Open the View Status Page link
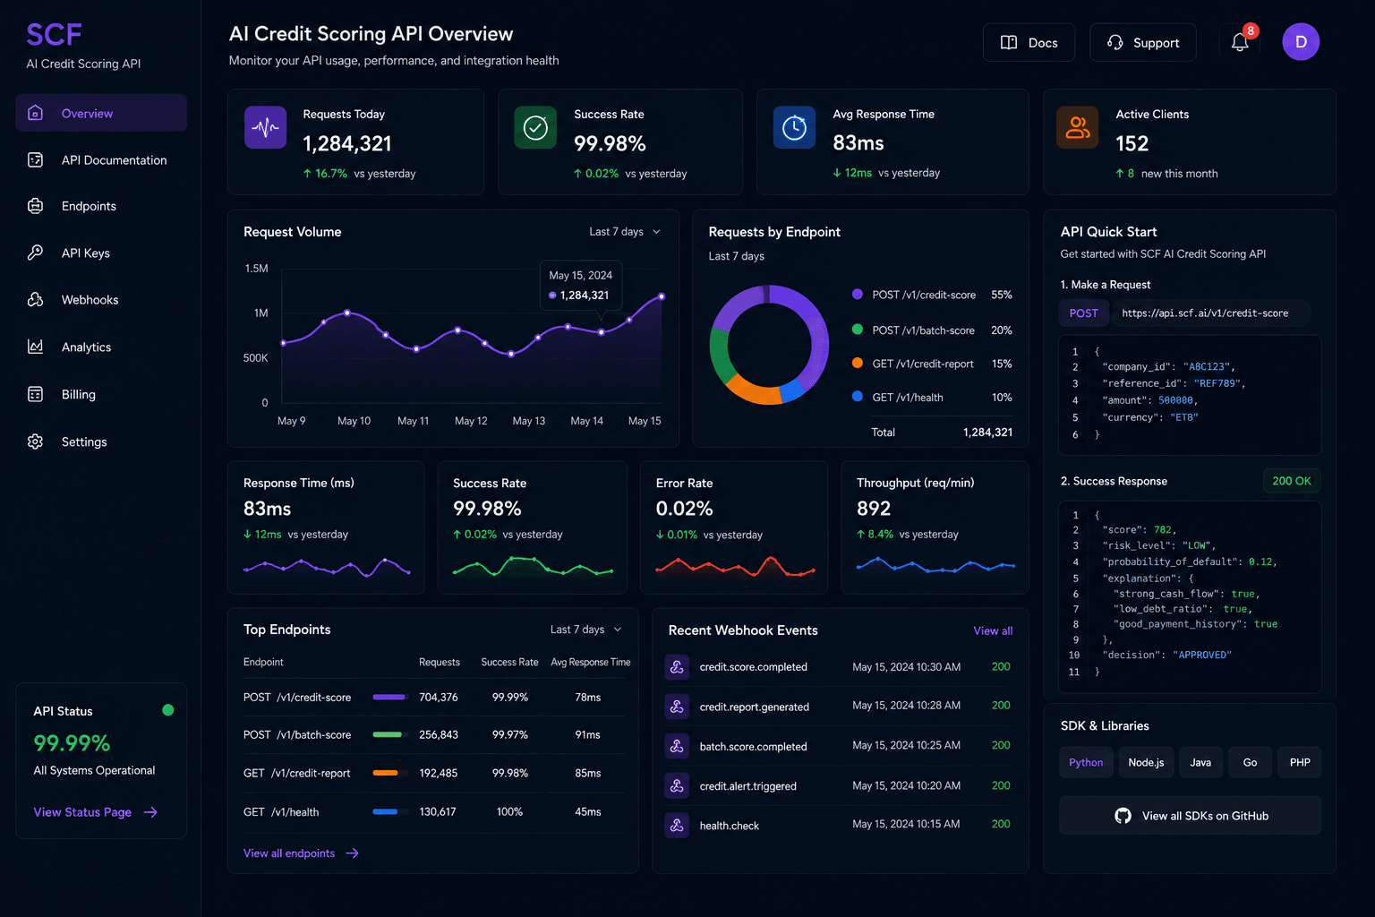 [x=95, y=812]
